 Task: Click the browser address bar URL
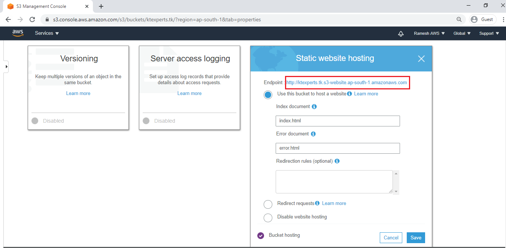click(157, 19)
